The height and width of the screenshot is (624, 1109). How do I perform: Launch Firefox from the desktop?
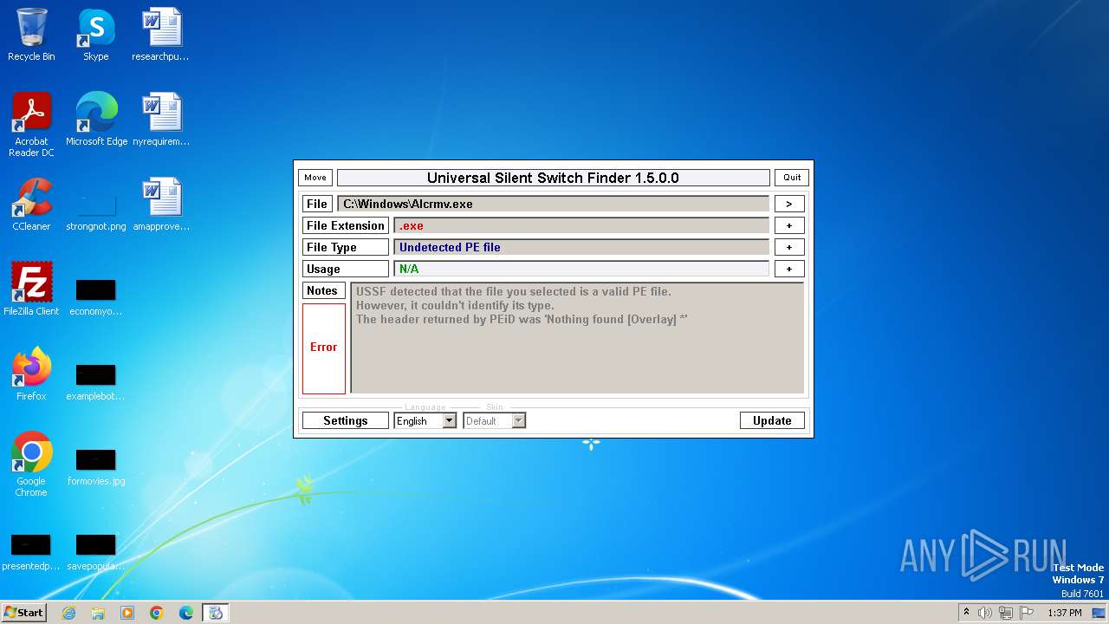click(x=31, y=374)
